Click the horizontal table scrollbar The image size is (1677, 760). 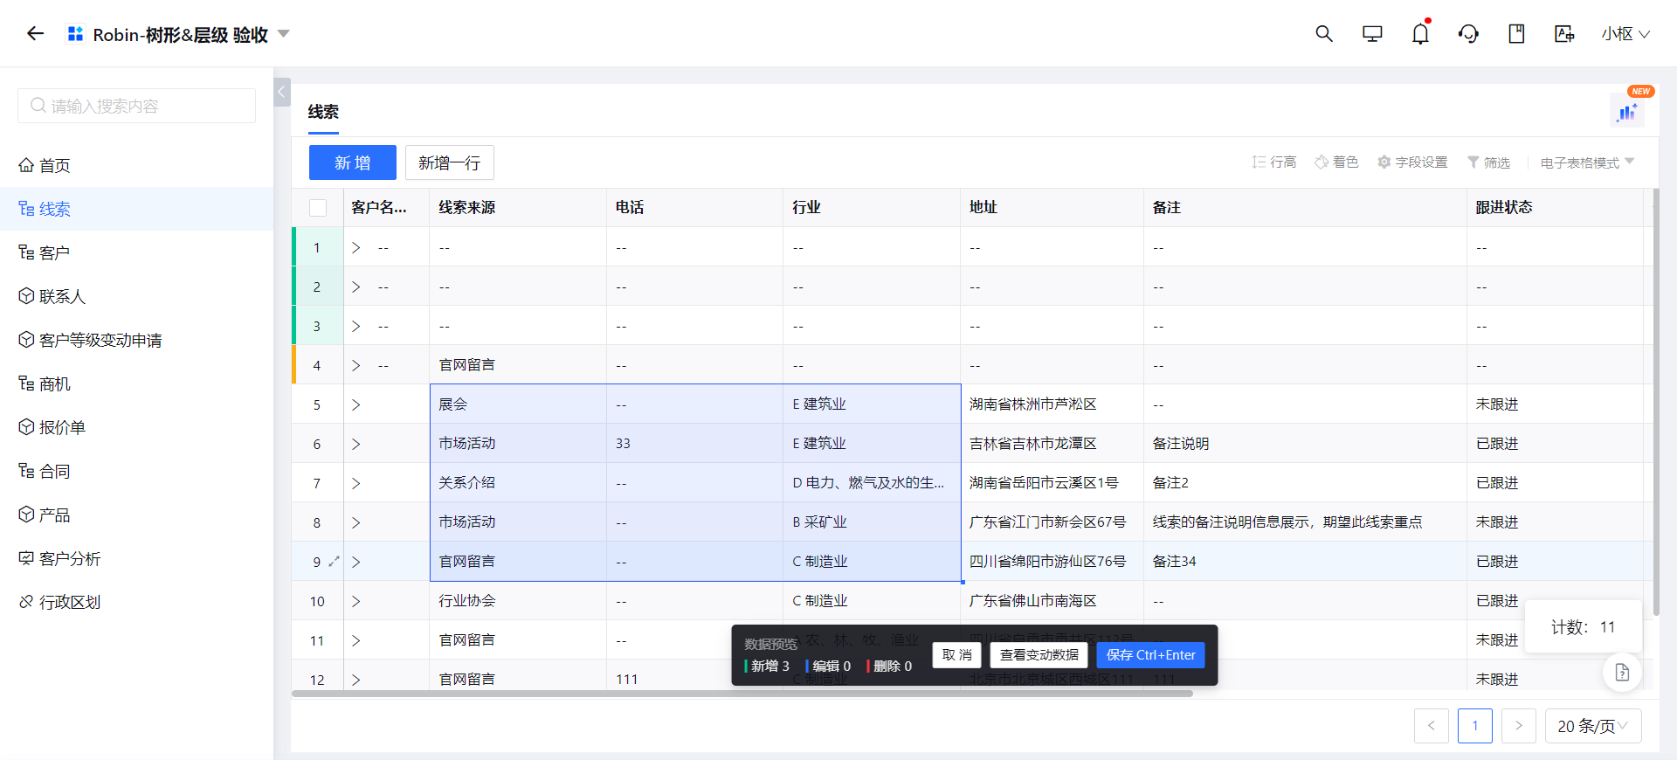pyautogui.click(x=742, y=694)
